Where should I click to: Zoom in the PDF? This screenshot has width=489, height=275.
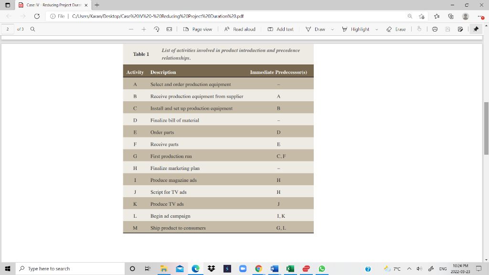[x=144, y=29]
